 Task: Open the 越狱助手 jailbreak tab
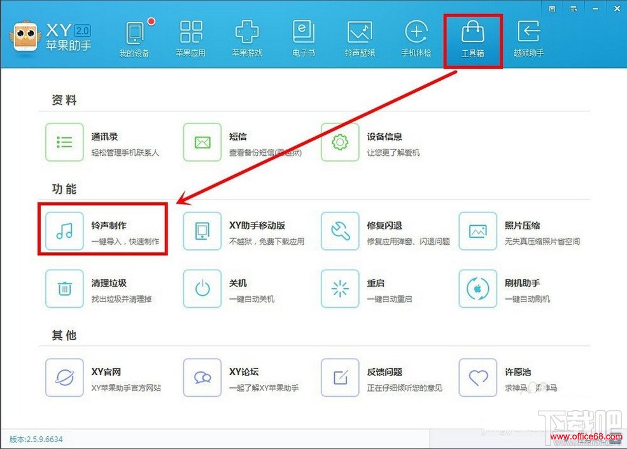[x=528, y=39]
